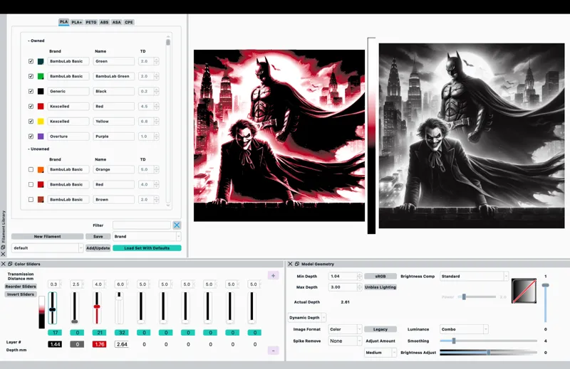Add a color slider with plus button

[x=274, y=275]
